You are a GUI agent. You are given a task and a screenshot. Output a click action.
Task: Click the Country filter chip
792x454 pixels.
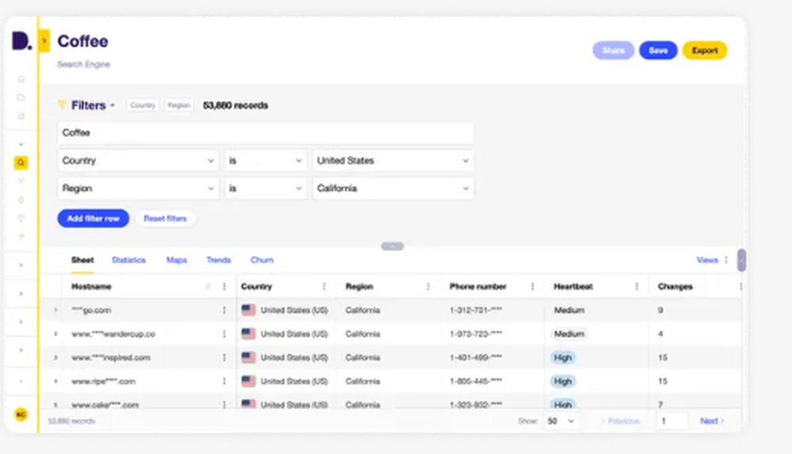click(143, 105)
